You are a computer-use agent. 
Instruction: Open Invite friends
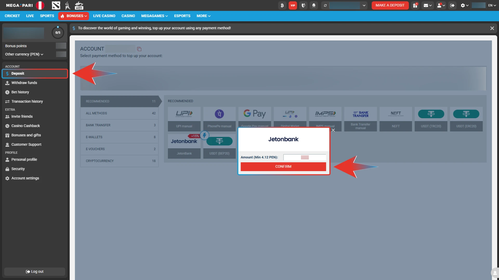point(35,117)
